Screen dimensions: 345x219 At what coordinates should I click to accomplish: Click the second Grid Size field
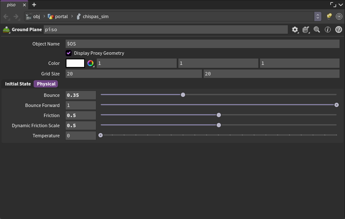(x=271, y=74)
